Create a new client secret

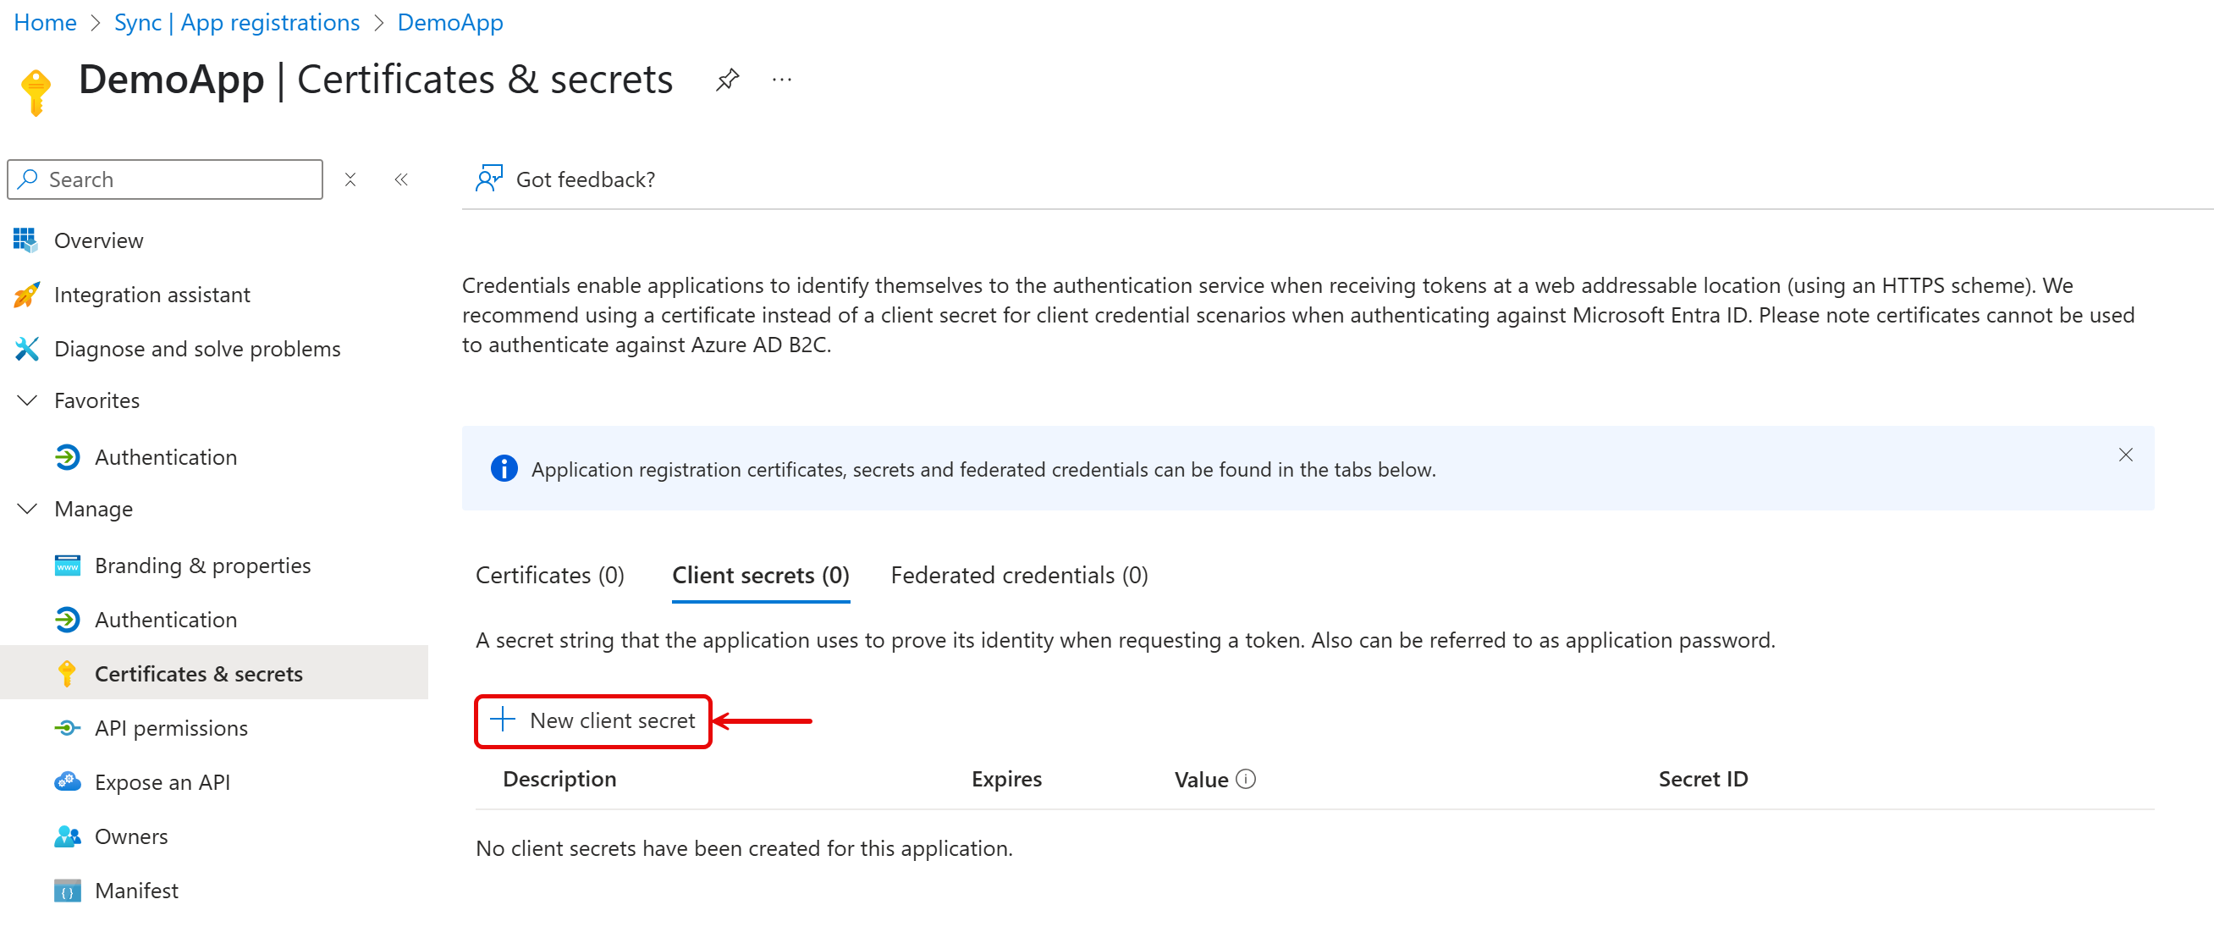(593, 721)
